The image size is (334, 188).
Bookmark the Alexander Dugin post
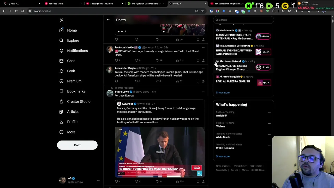pos(198,81)
